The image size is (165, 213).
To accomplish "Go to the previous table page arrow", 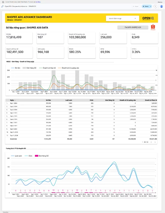I will coord(151,142).
